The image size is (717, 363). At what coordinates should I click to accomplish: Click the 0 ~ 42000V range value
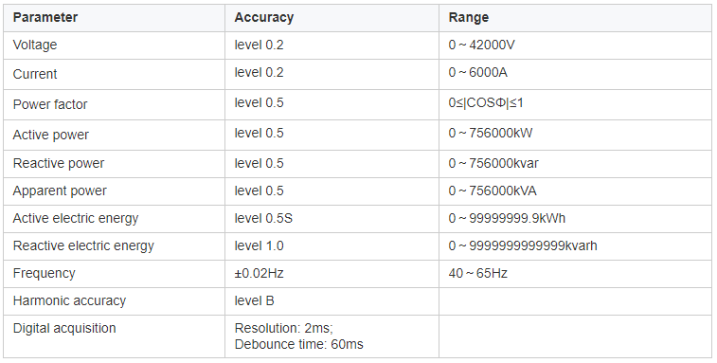(x=481, y=45)
